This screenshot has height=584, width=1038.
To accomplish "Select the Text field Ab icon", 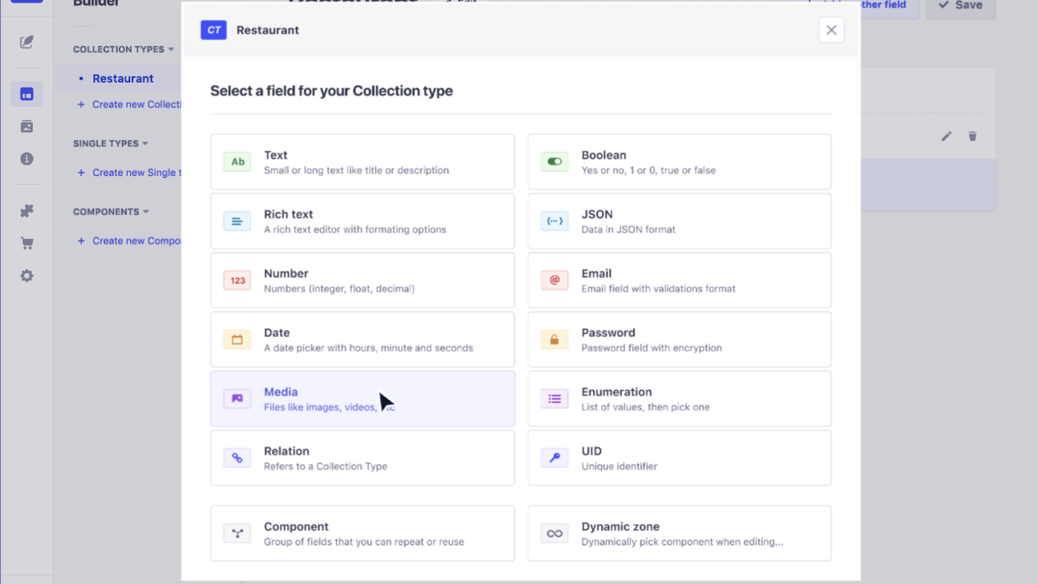I will click(x=237, y=161).
